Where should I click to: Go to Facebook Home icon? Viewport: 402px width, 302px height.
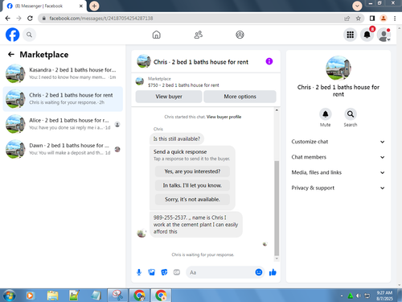click(157, 35)
